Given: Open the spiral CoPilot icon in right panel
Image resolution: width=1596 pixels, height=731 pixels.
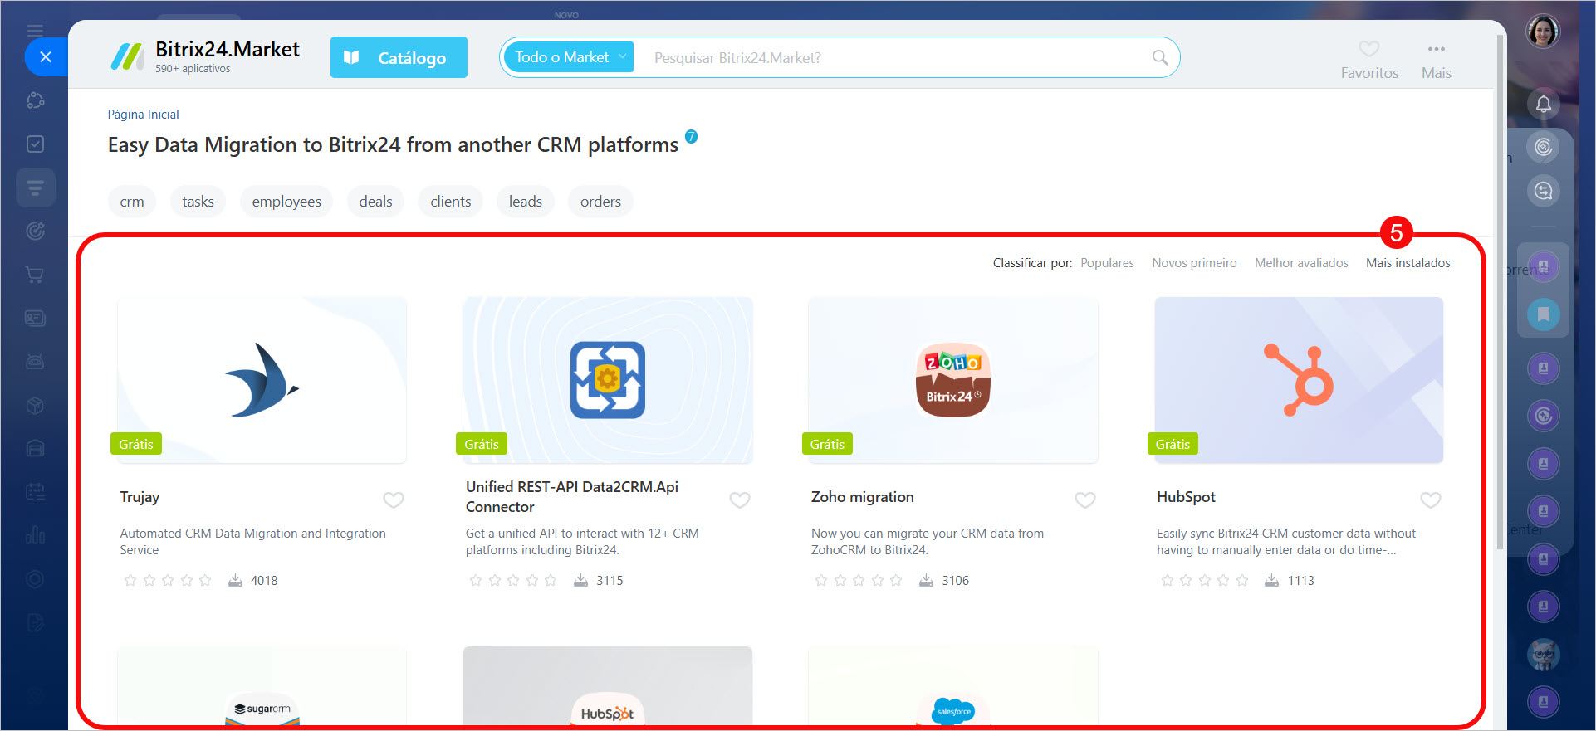Looking at the screenshot, I should (x=1543, y=147).
